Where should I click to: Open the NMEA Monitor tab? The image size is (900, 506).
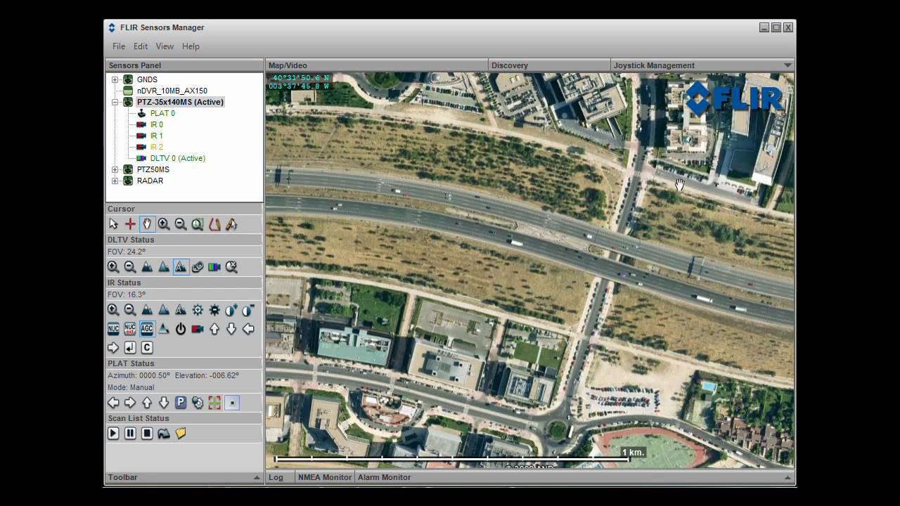coord(325,477)
